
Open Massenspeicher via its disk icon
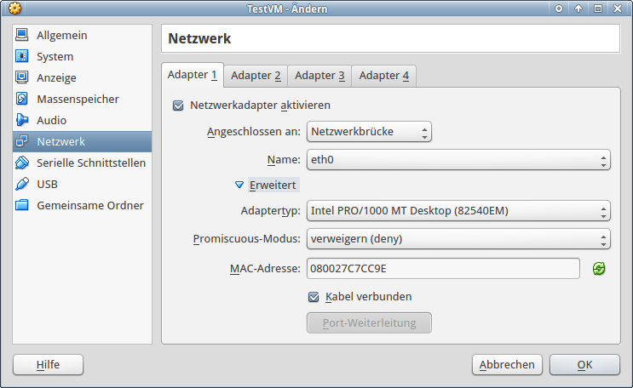pyautogui.click(x=22, y=100)
